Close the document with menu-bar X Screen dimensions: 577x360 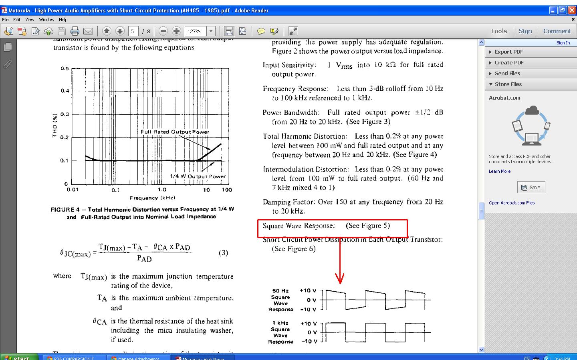[x=573, y=19]
